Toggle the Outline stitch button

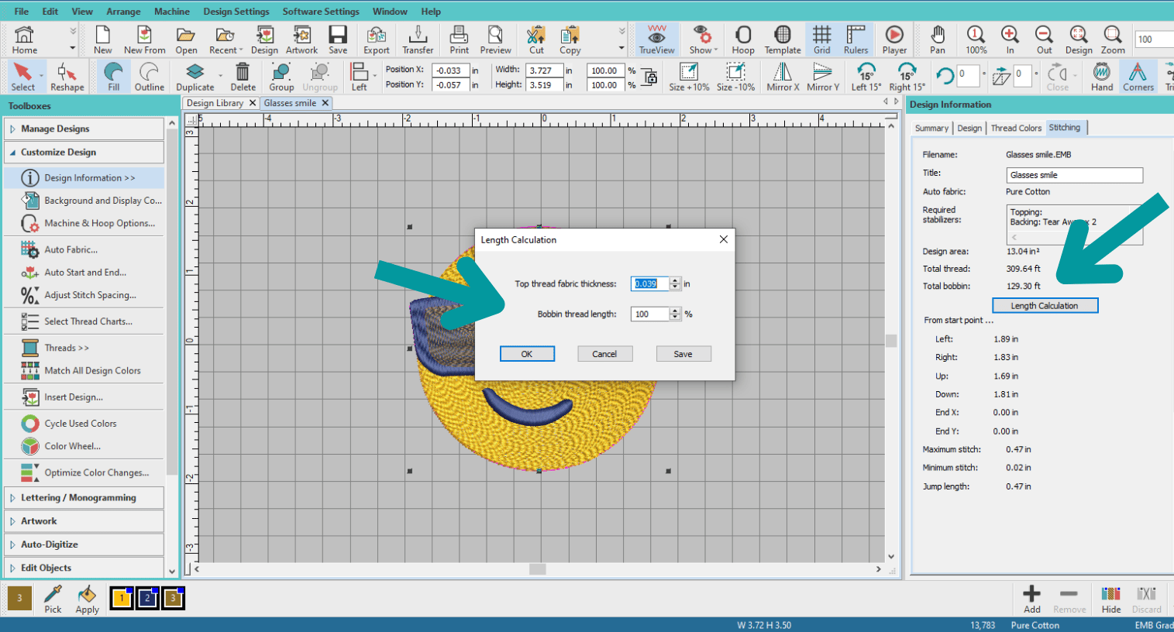click(x=149, y=77)
